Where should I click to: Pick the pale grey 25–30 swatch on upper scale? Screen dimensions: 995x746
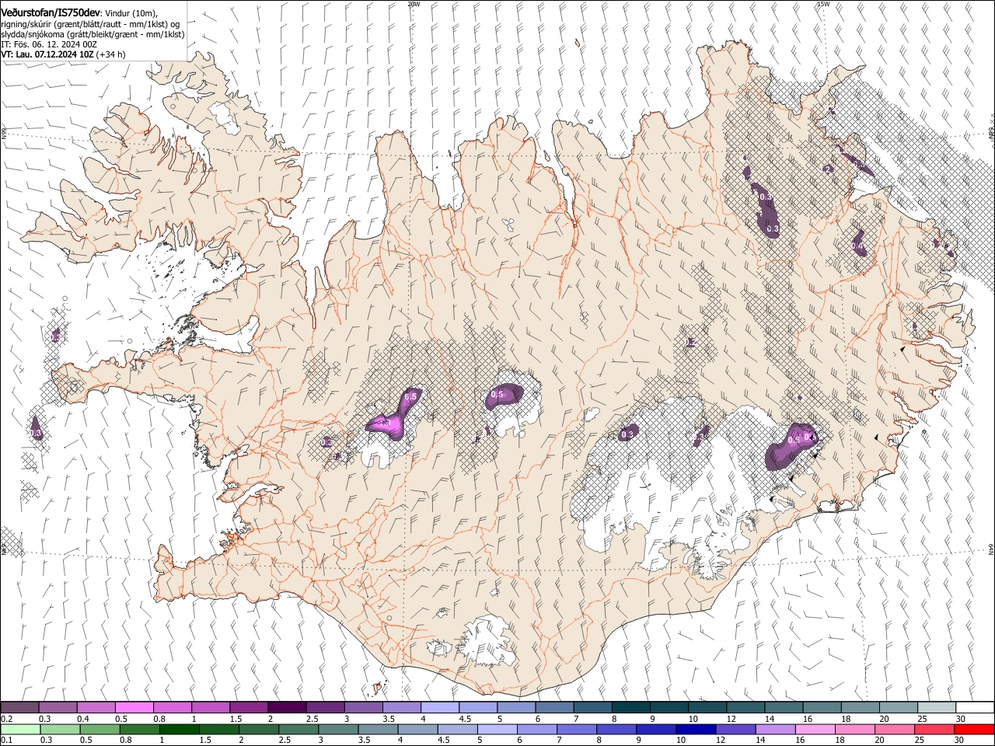coord(937,708)
